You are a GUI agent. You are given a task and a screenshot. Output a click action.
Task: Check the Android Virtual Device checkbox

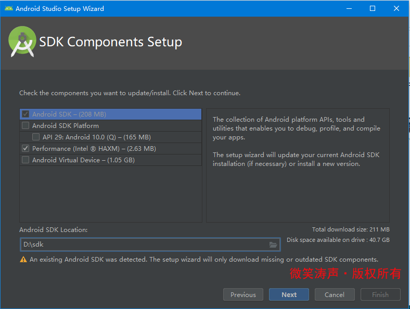(x=25, y=160)
